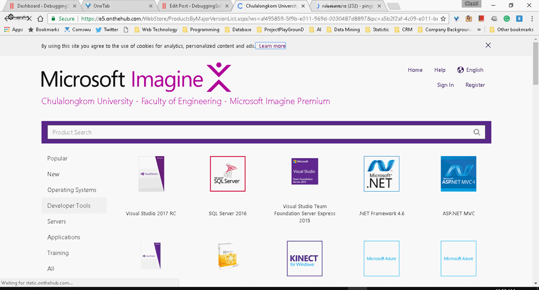Change language via English selector
Viewport: 539px width, 290px height.
click(x=475, y=70)
